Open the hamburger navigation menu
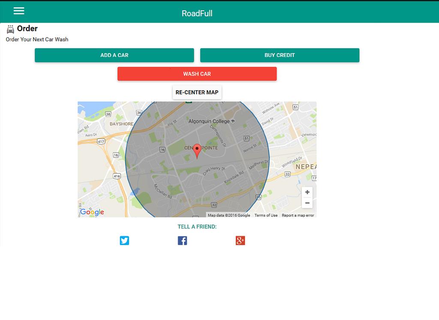The width and height of the screenshot is (439, 320). tap(19, 11)
